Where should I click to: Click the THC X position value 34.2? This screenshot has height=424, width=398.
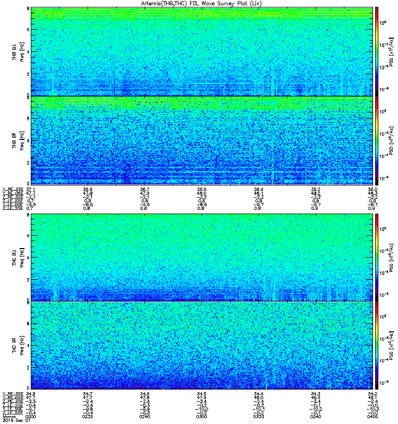(x=373, y=394)
